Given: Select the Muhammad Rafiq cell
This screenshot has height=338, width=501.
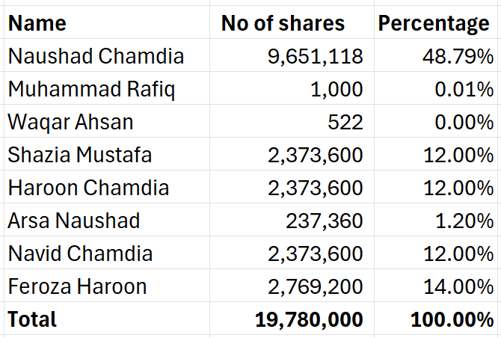Looking at the screenshot, I should tap(92, 89).
